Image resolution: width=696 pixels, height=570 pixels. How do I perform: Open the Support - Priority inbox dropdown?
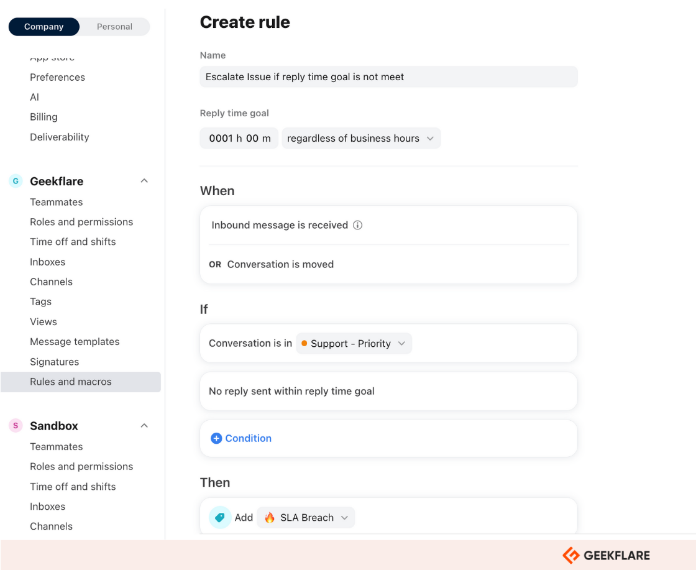[354, 344]
